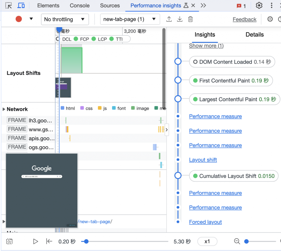Viewport: 281px width, 251px height.
Task: Open the Feedback link
Action: 245,19
